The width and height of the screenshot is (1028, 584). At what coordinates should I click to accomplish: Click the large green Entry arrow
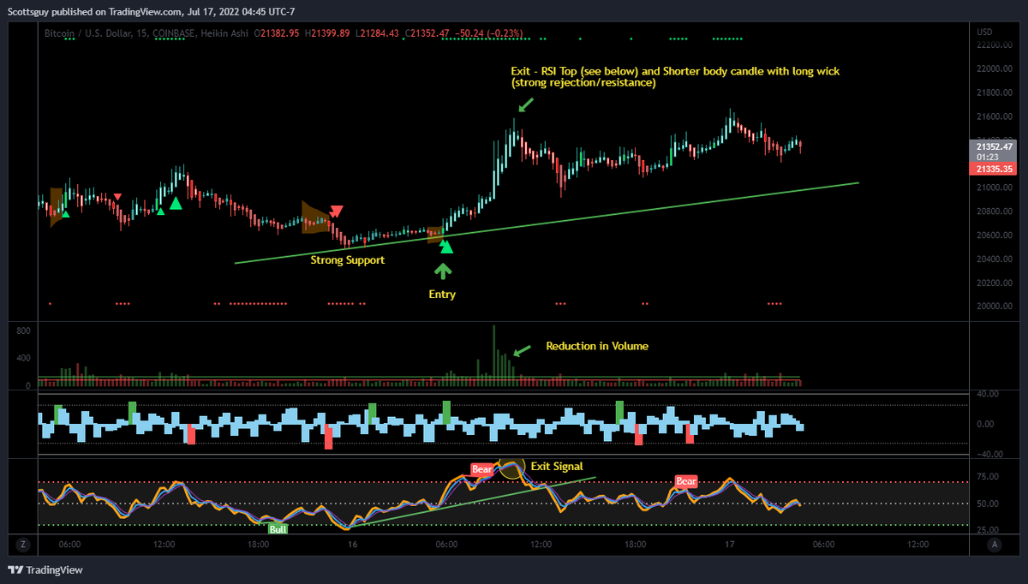[x=442, y=271]
